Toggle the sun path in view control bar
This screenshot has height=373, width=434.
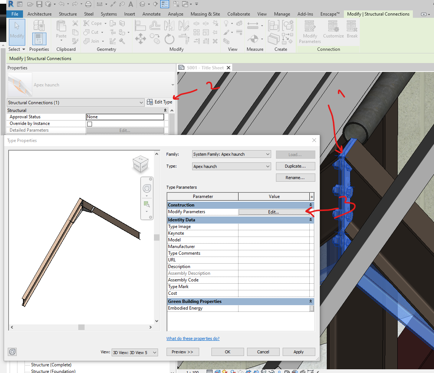[224, 371]
